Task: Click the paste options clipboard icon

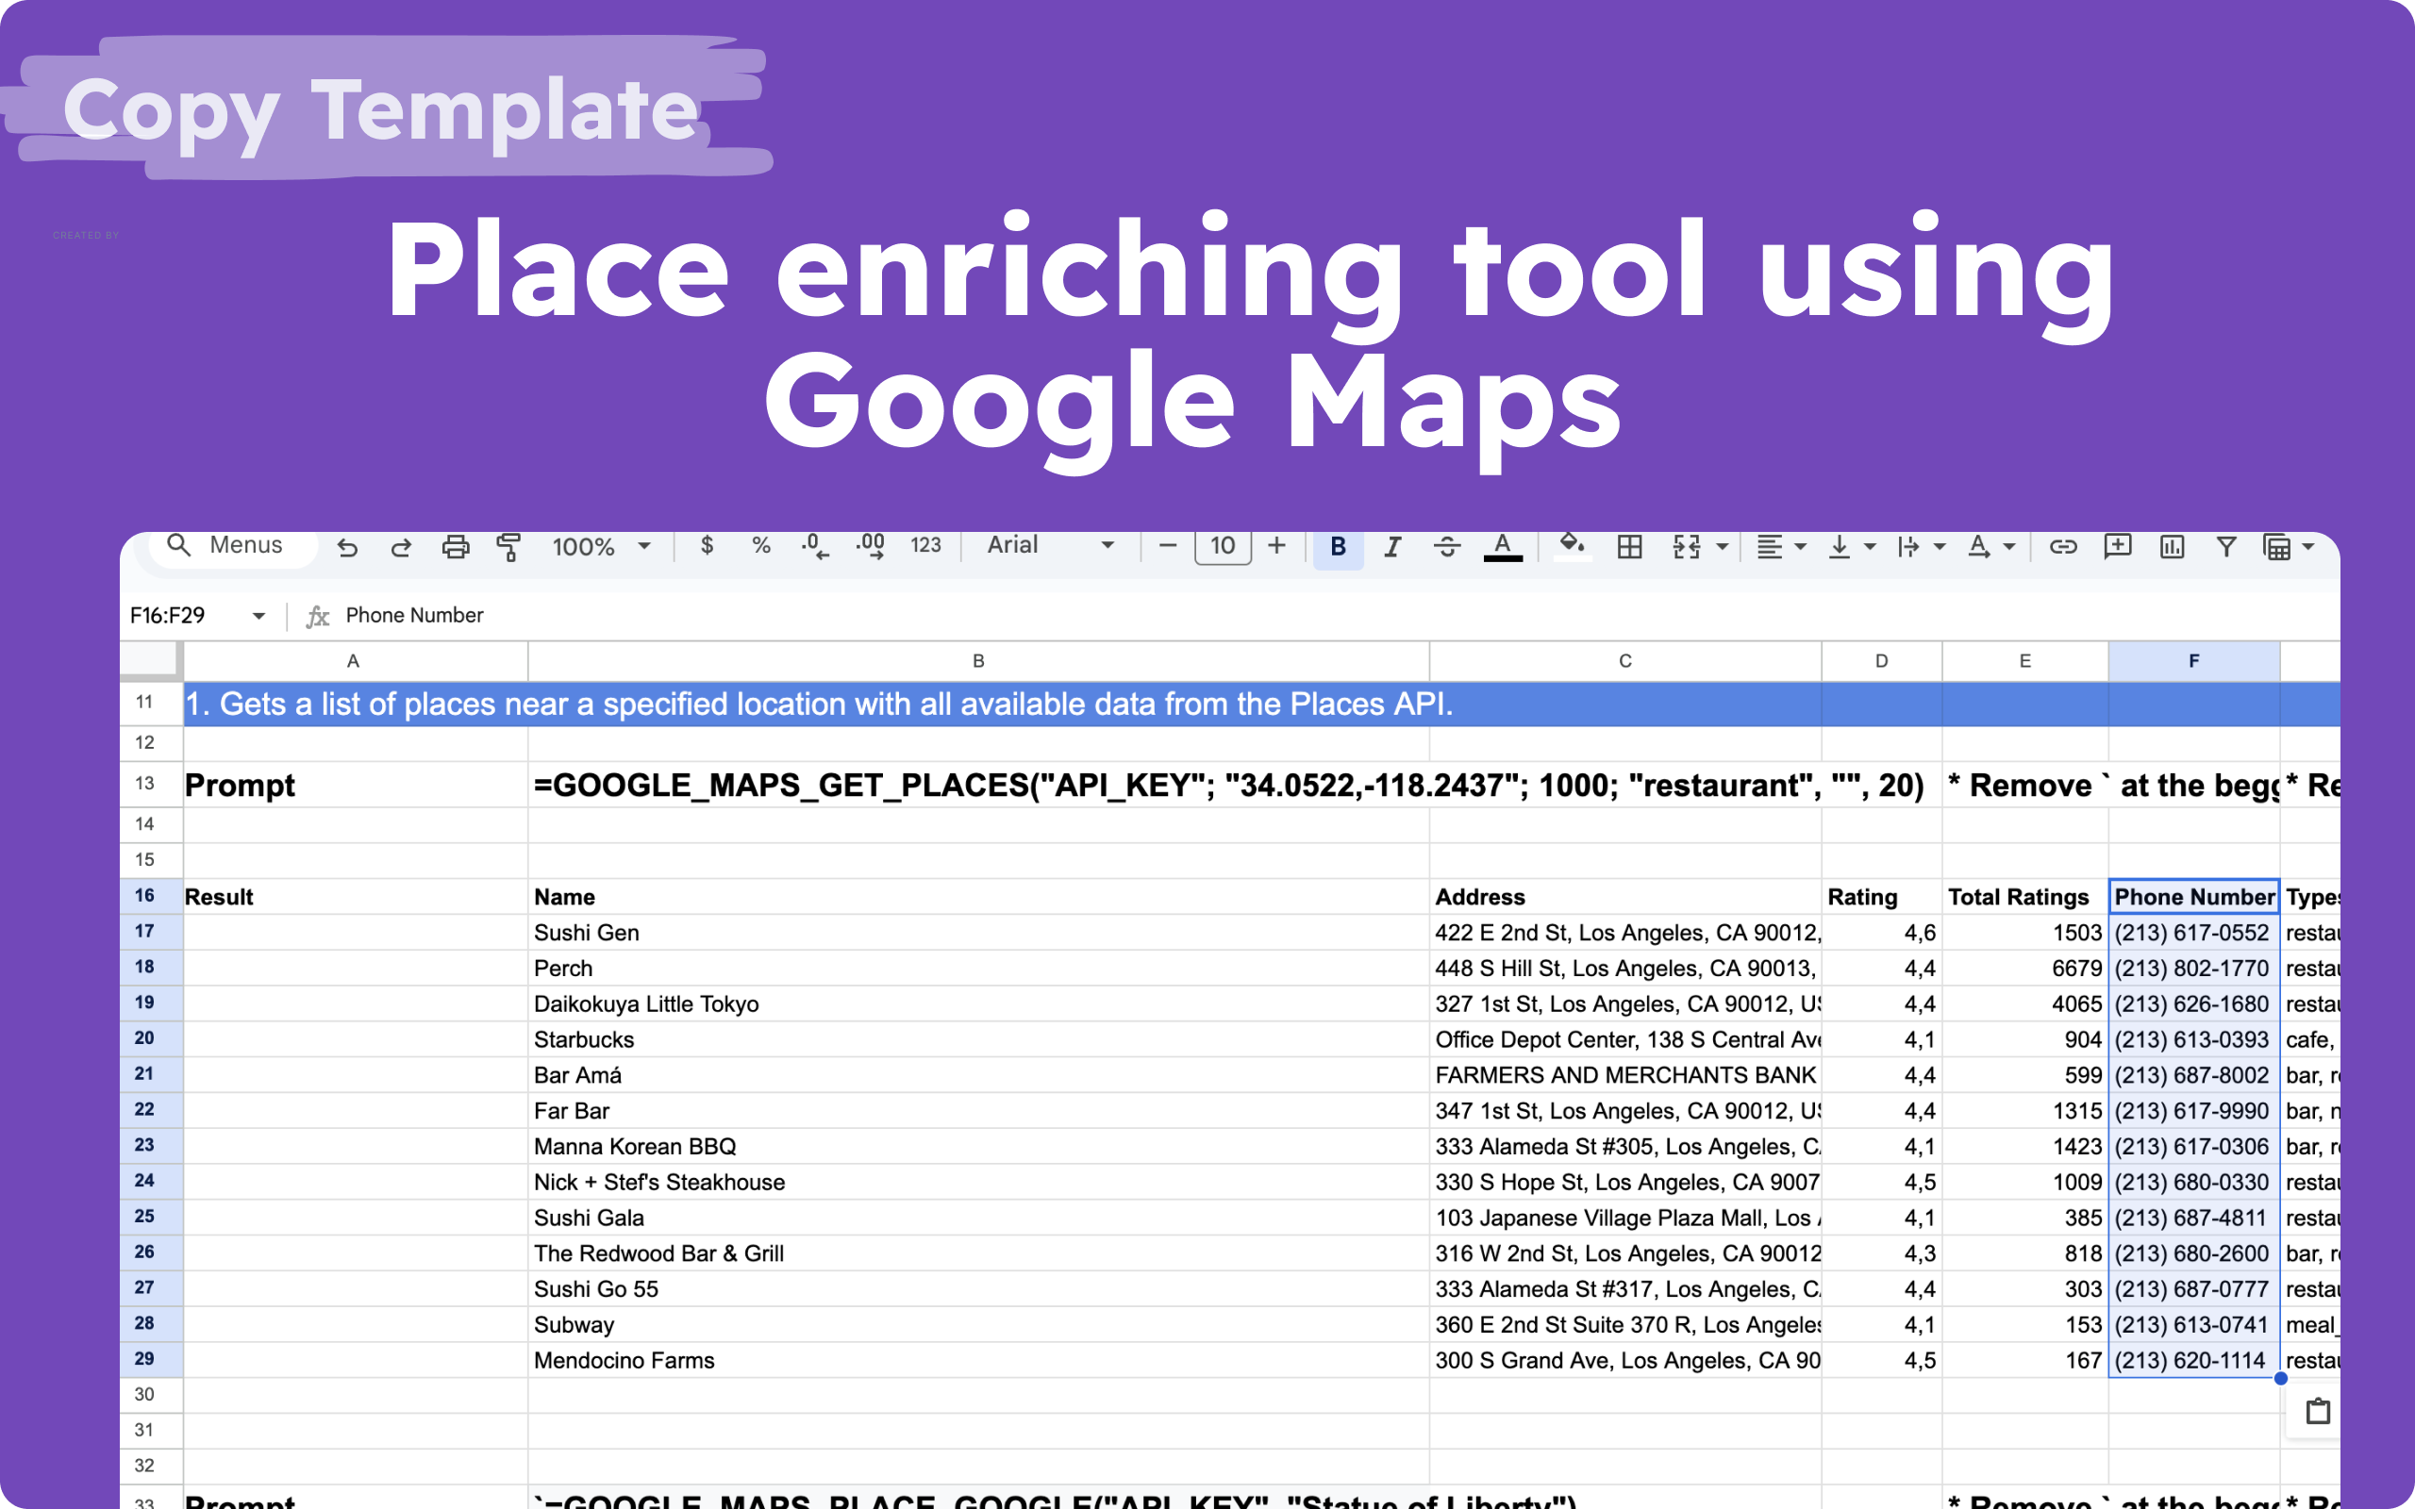Action: (x=2317, y=1411)
